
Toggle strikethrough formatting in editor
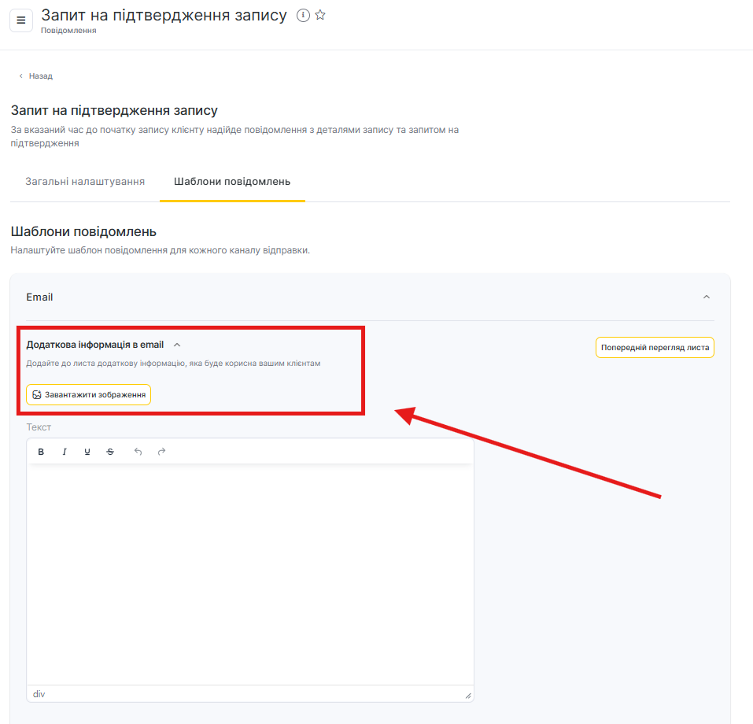click(x=110, y=452)
